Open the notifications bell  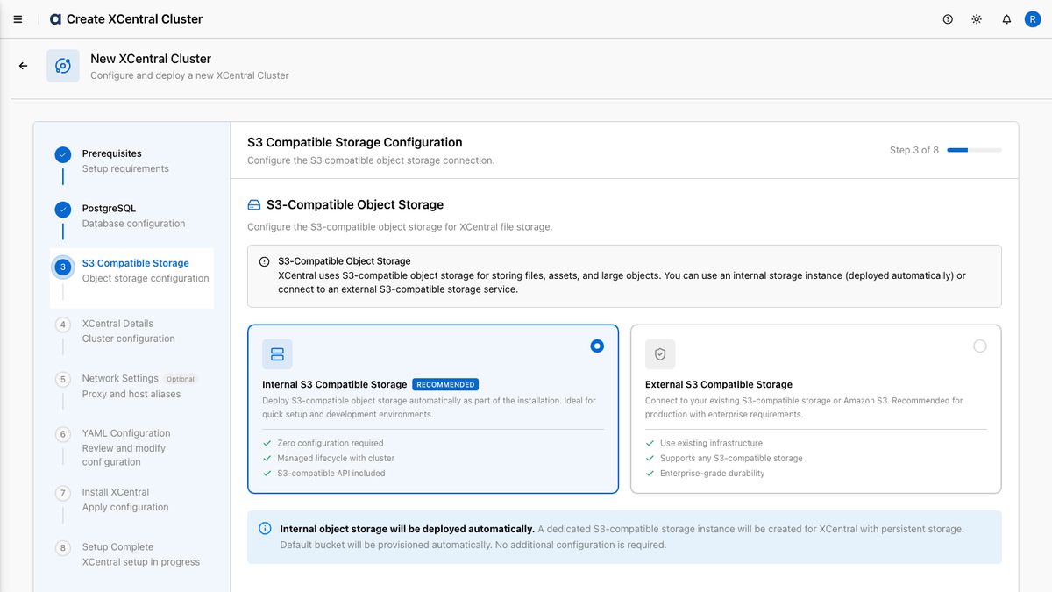pos(1006,19)
